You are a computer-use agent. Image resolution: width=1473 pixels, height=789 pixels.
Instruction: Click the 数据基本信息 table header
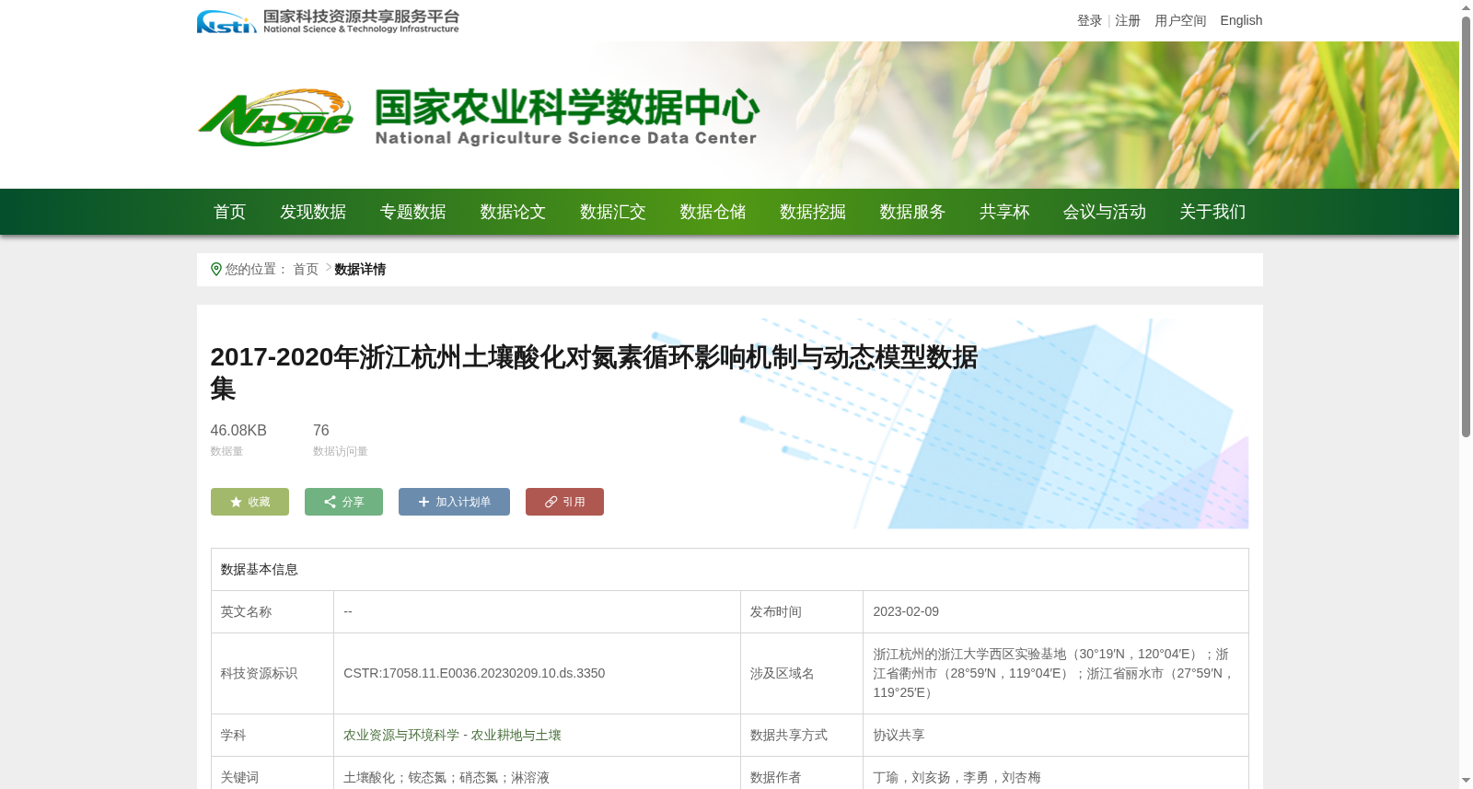(730, 570)
